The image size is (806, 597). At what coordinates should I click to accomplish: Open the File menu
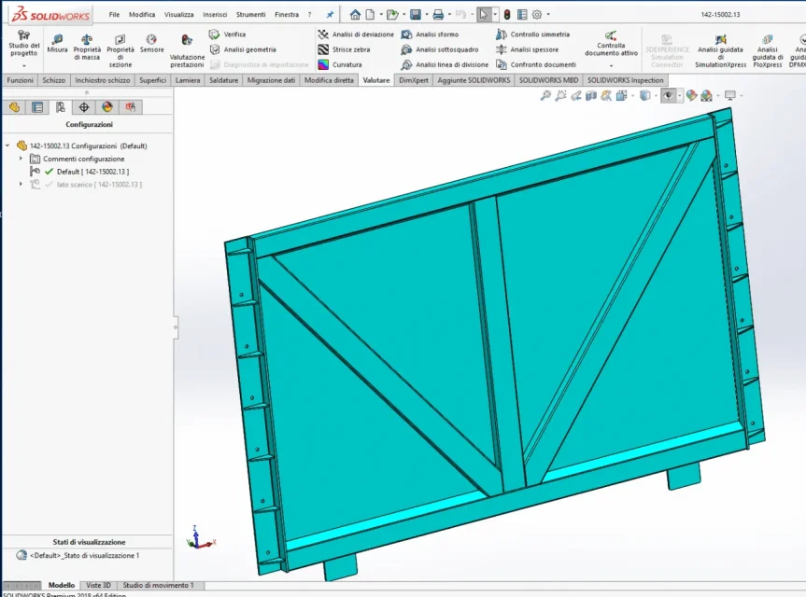[x=114, y=14]
